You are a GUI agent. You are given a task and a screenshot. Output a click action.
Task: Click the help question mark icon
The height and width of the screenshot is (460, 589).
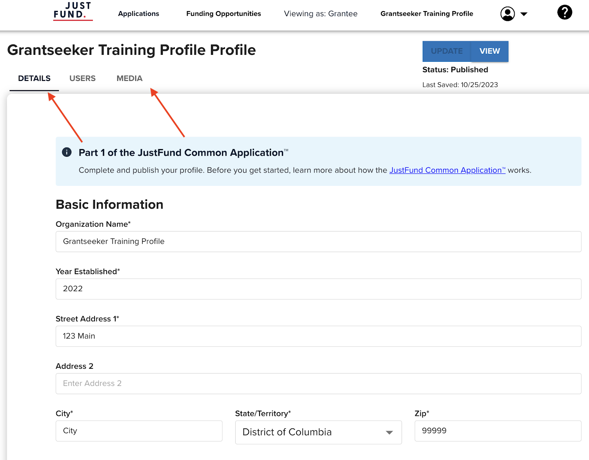pos(564,12)
